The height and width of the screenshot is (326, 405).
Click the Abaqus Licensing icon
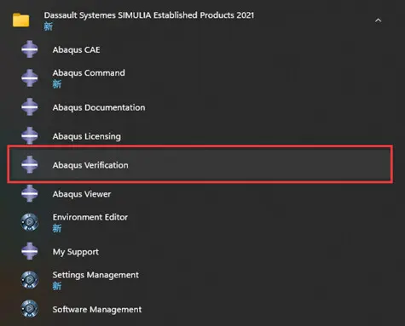tap(30, 135)
